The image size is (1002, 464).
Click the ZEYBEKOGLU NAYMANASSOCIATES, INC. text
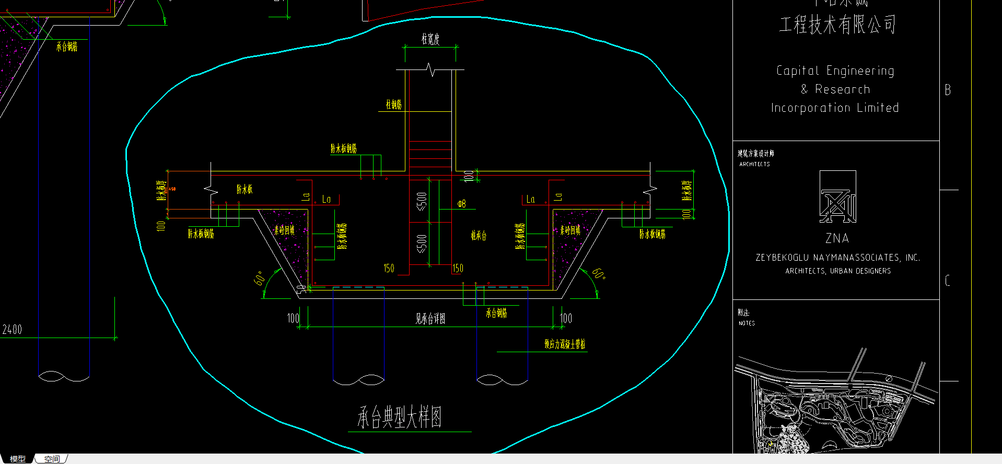[x=837, y=258]
